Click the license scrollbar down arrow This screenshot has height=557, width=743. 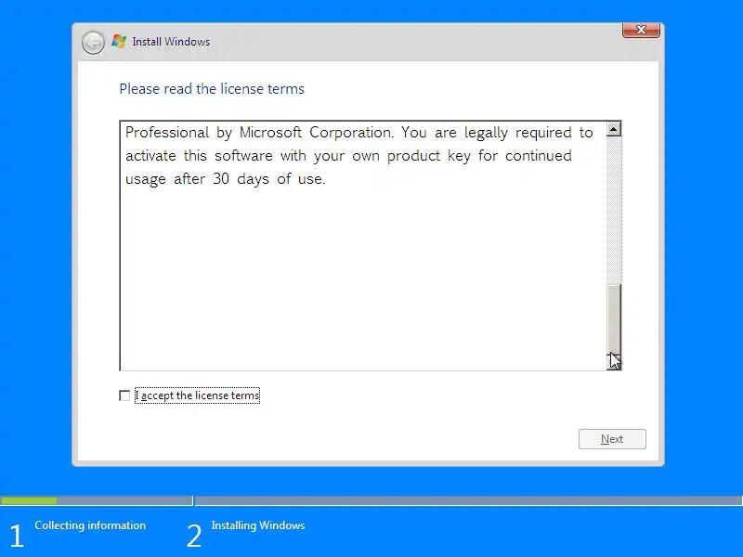point(614,362)
